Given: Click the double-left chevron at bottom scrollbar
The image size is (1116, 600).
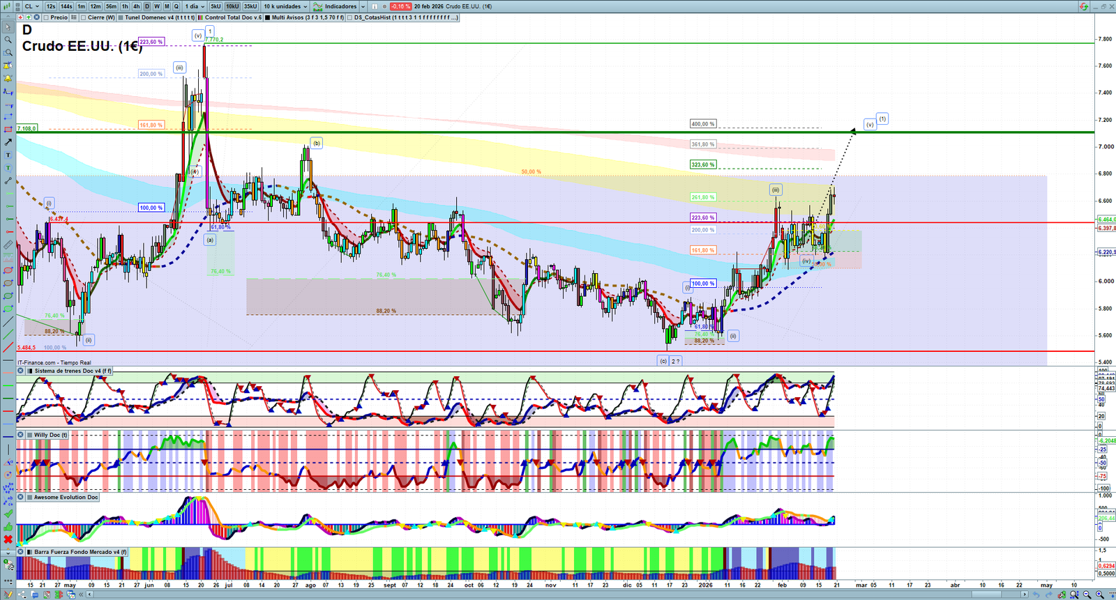Looking at the screenshot, I should 82,594.
